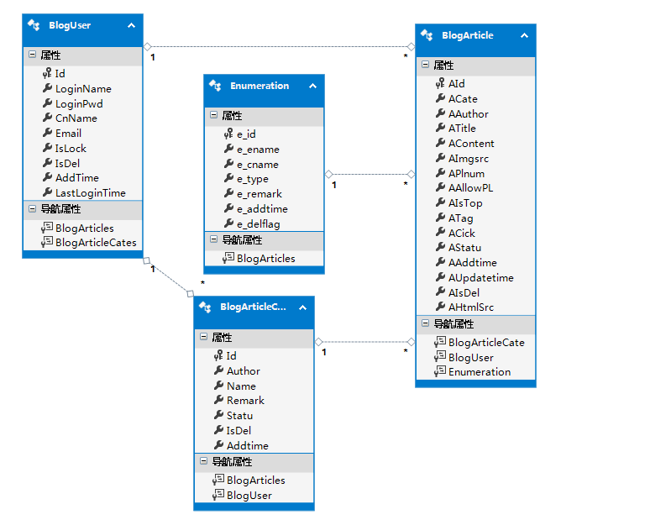
Task: Collapse the BlogArticleCate entity chevron
Action: click(302, 307)
